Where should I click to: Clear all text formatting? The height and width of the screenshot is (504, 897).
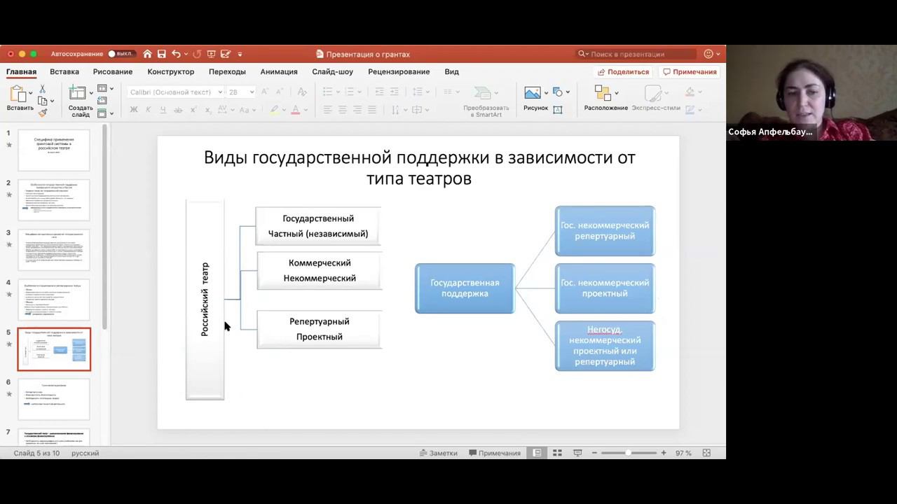[302, 92]
